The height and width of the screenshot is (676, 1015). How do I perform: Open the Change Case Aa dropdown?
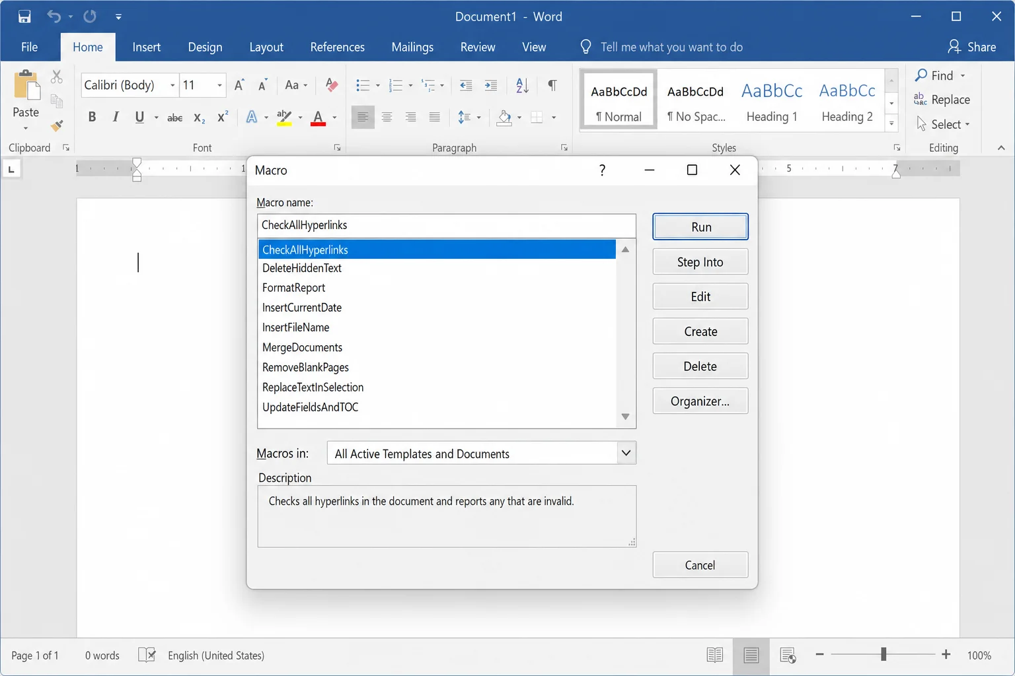(x=296, y=85)
